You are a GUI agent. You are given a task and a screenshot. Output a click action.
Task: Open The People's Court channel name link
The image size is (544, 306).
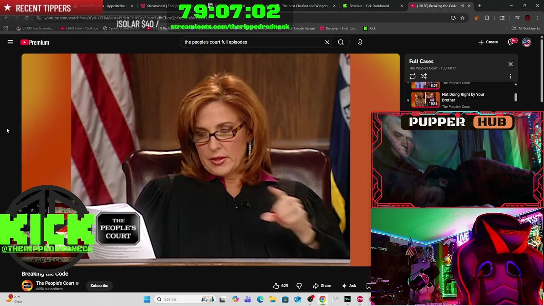(x=55, y=283)
